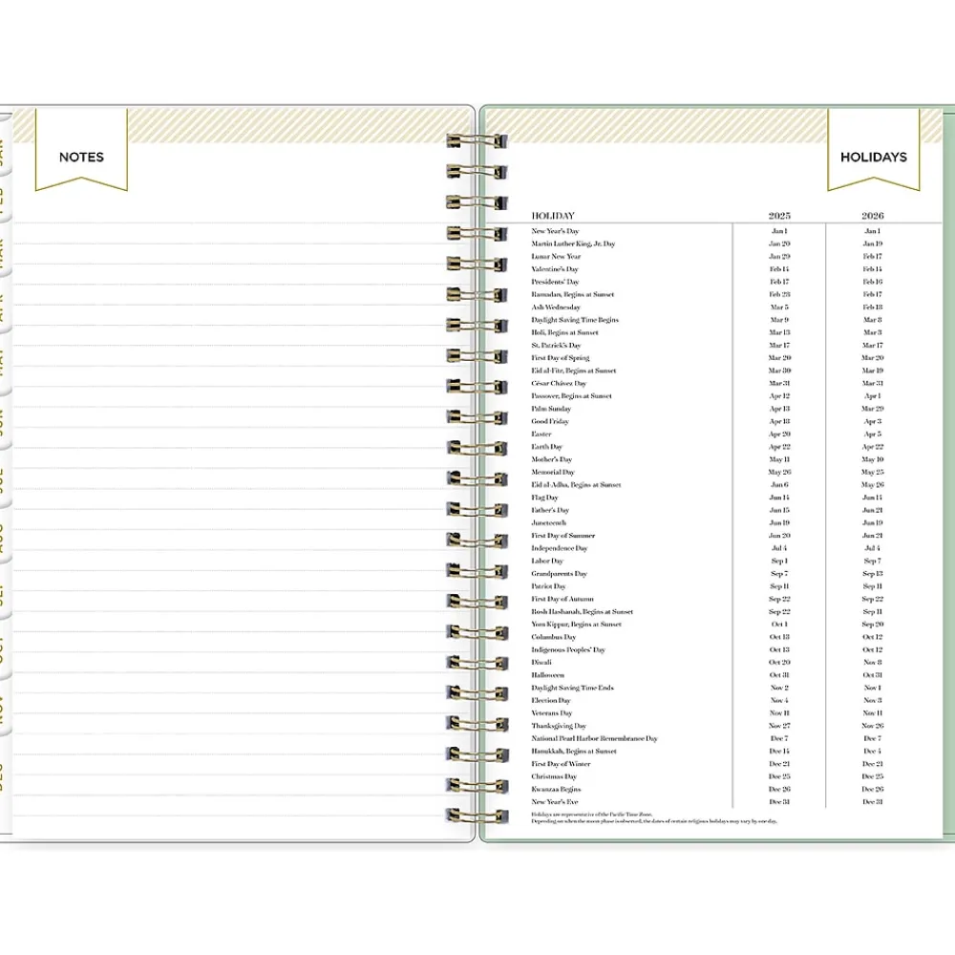Screen dimensions: 955x955
Task: Select the Valentine's Day holiday entry
Action: pyautogui.click(x=555, y=269)
